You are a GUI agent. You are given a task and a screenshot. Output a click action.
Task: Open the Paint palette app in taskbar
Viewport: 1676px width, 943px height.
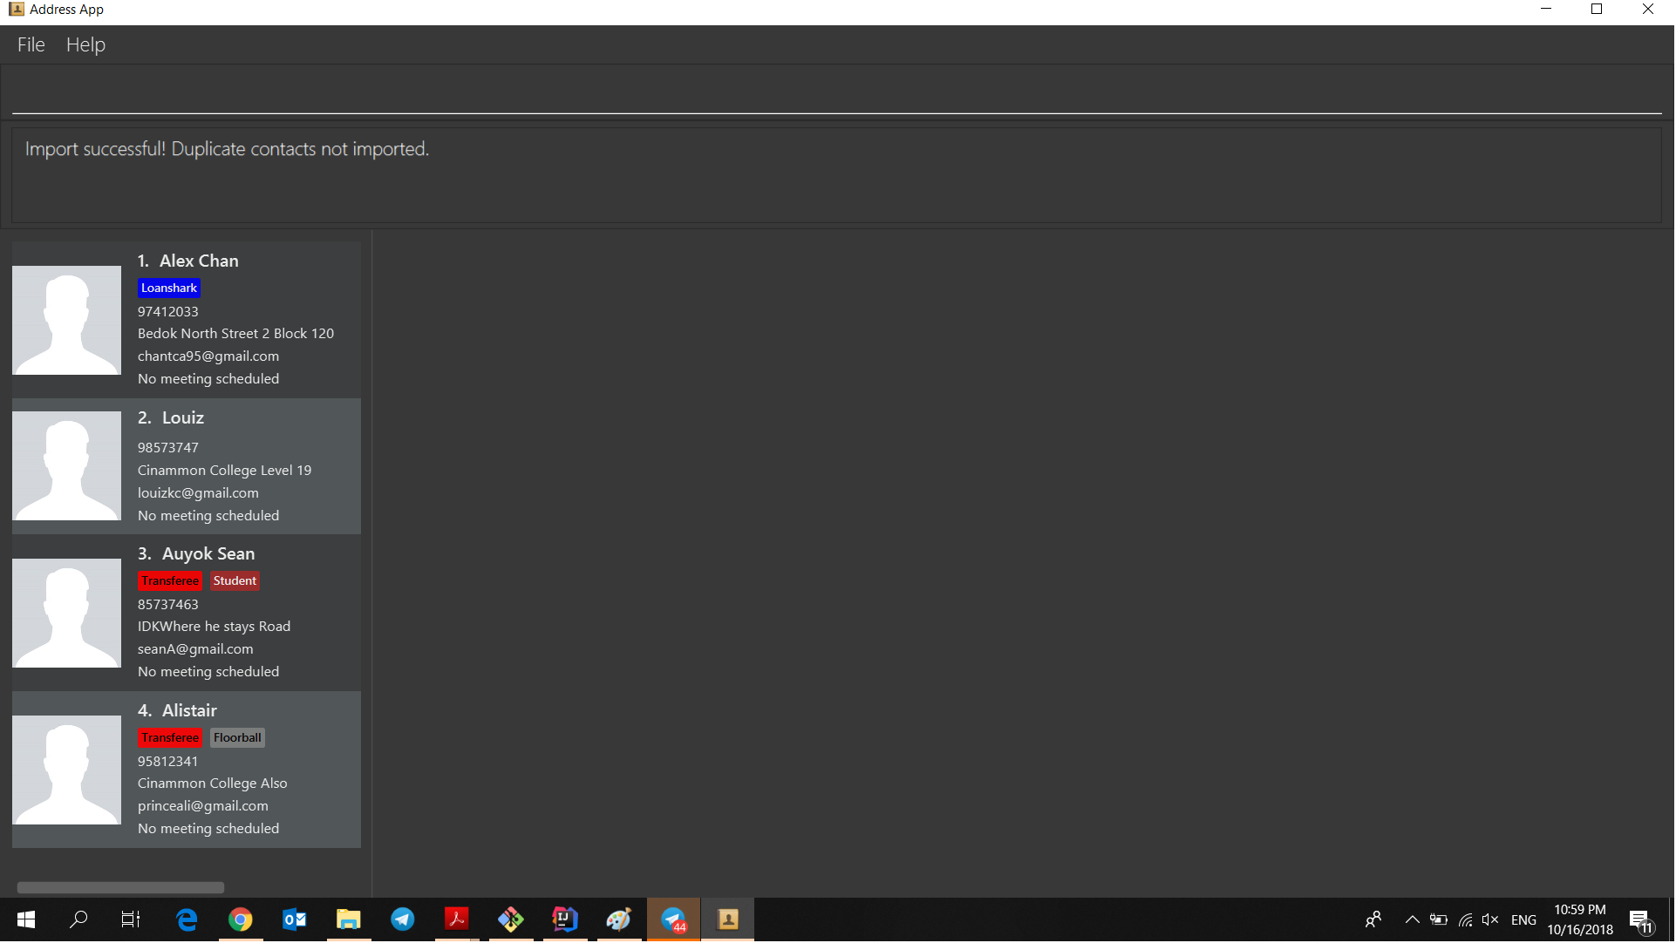pyautogui.click(x=619, y=920)
